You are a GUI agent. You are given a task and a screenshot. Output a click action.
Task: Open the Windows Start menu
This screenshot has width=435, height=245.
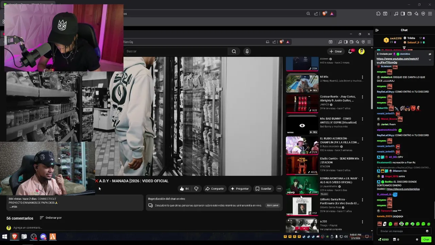coord(5,236)
